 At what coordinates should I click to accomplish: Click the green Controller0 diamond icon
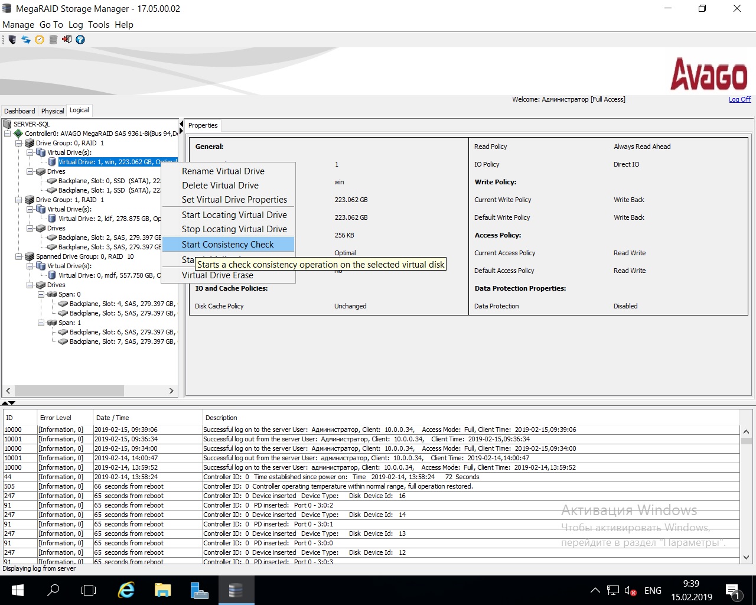pos(18,134)
